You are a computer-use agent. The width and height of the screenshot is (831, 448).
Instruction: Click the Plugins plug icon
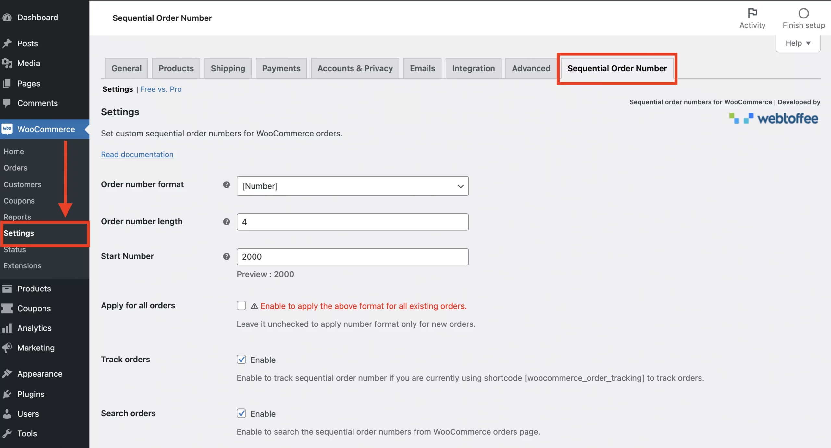(7, 394)
